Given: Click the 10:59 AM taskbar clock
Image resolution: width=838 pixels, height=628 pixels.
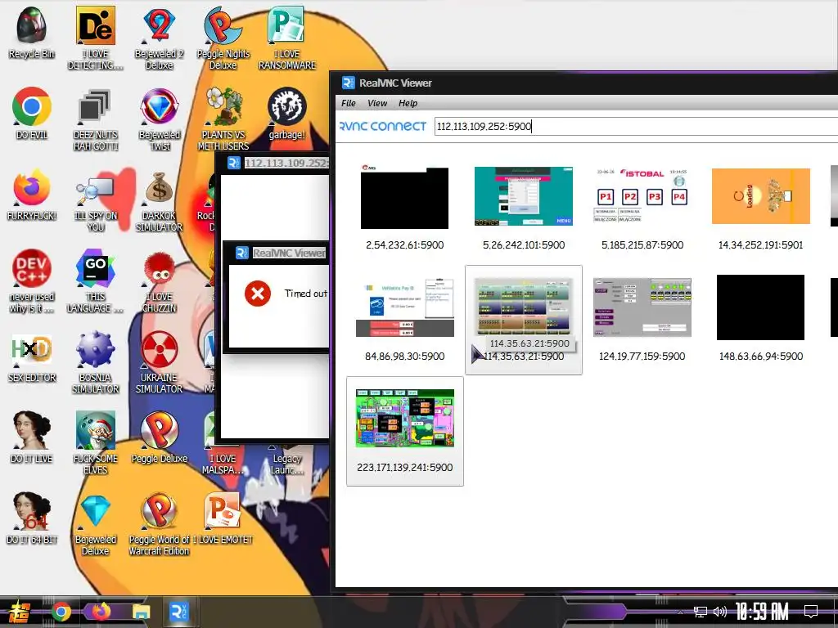Looking at the screenshot, I should [x=762, y=612].
